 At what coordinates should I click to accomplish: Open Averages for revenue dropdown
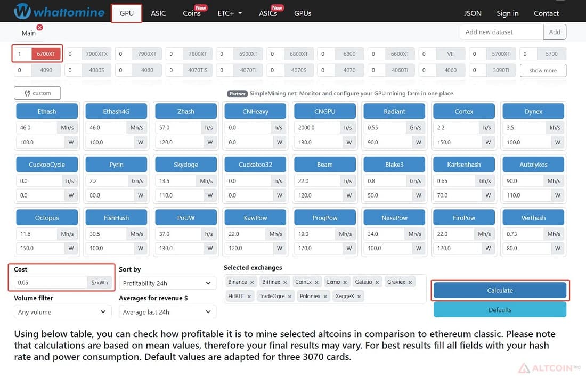coord(167,312)
